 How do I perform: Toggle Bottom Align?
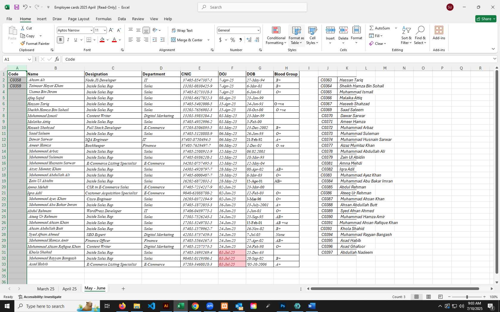point(146,30)
